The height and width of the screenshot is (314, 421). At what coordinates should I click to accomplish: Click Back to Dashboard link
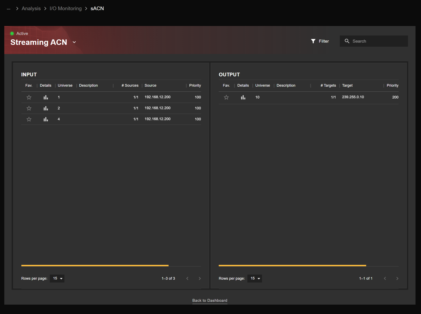click(x=210, y=300)
